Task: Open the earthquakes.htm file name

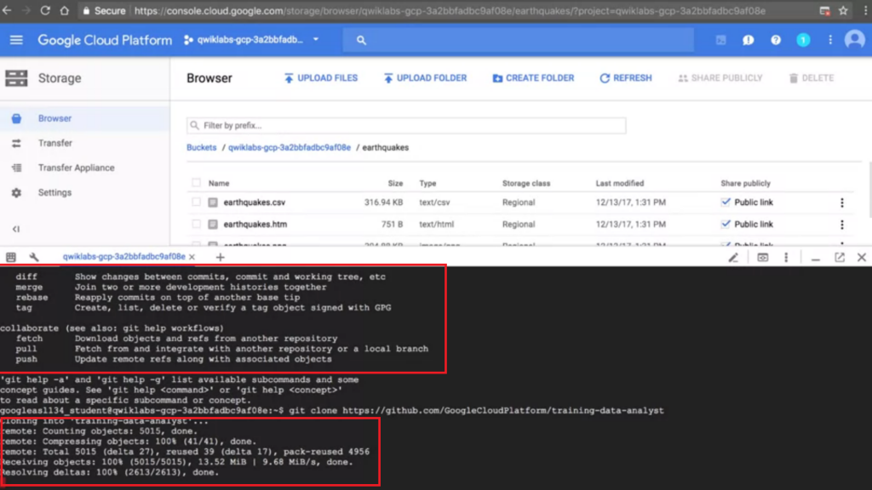Action: pyautogui.click(x=255, y=225)
